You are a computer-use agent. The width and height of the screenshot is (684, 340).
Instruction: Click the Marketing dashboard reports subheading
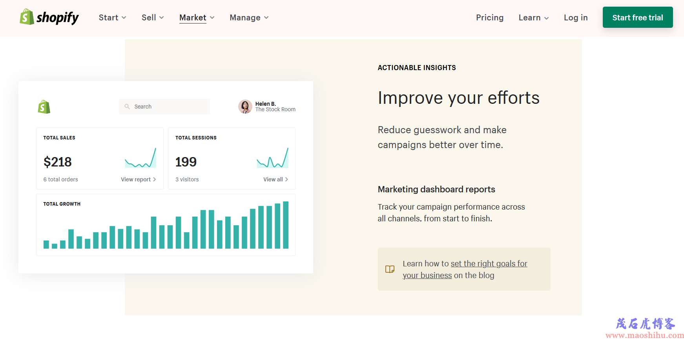[x=436, y=190]
